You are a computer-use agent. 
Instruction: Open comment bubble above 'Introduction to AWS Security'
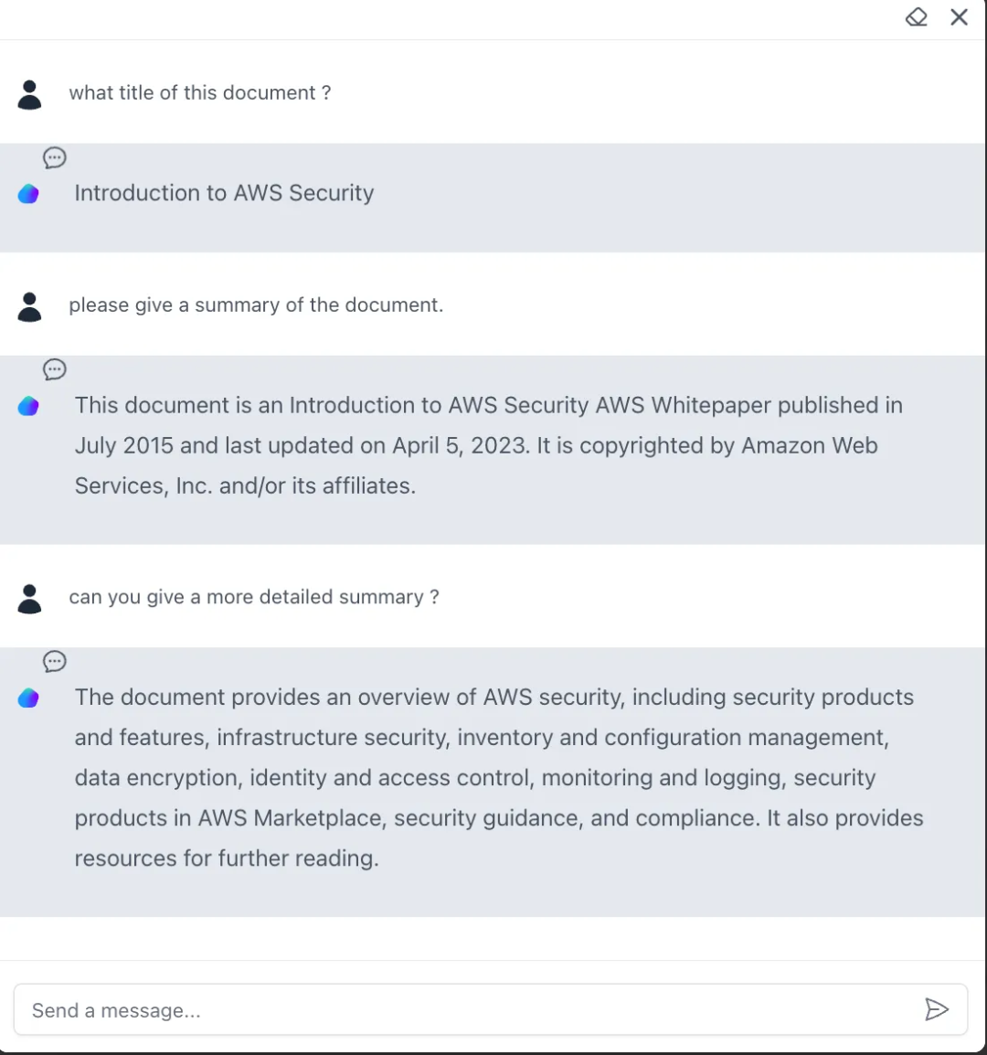(x=55, y=158)
